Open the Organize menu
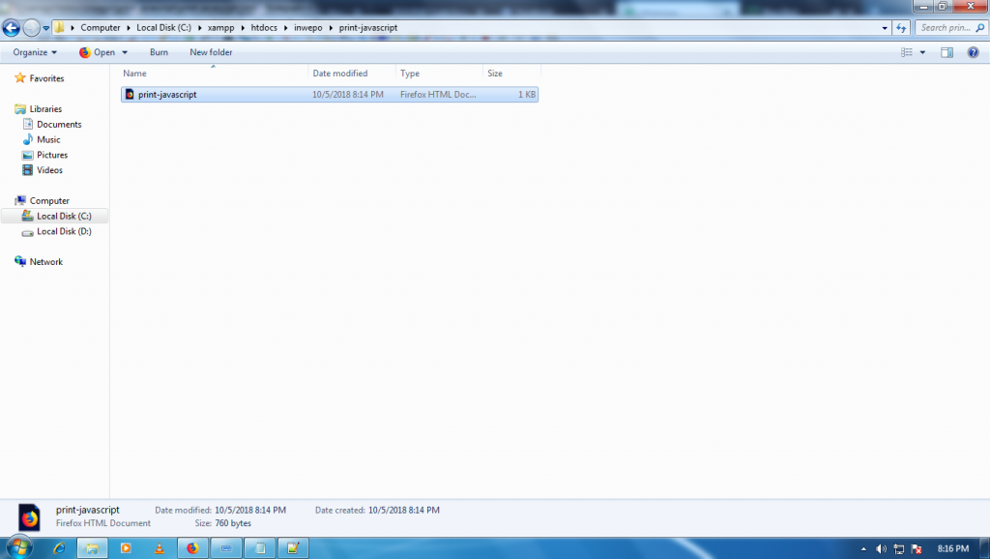The width and height of the screenshot is (990, 559). pyautogui.click(x=35, y=52)
